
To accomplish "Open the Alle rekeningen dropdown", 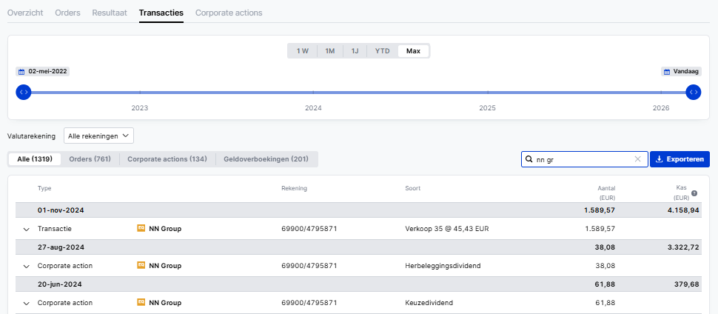I will click(98, 136).
